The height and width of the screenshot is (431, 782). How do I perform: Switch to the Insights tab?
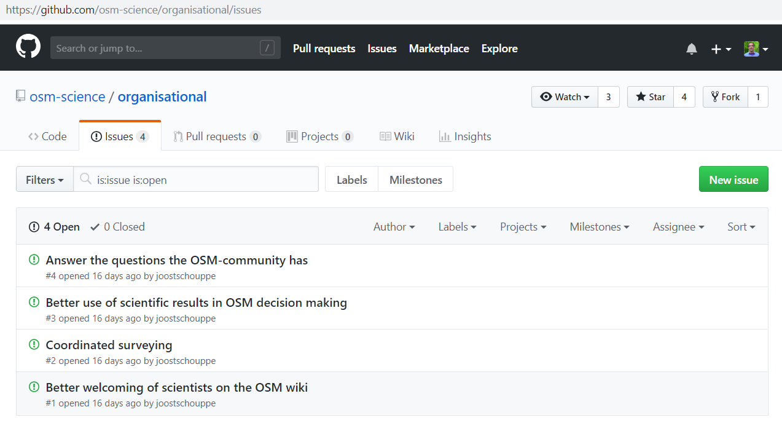(465, 136)
